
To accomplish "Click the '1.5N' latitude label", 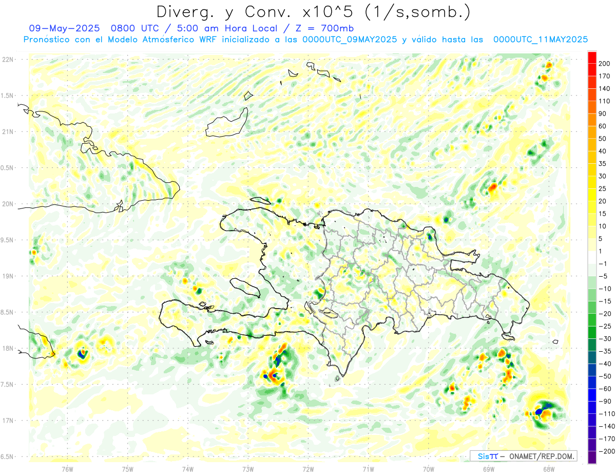I will (x=8, y=96).
